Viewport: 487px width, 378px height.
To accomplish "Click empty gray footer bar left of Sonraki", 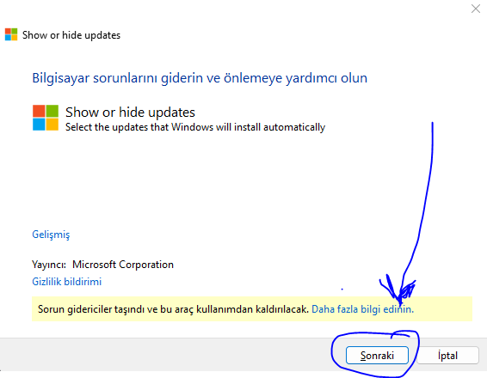I will pos(164,355).
